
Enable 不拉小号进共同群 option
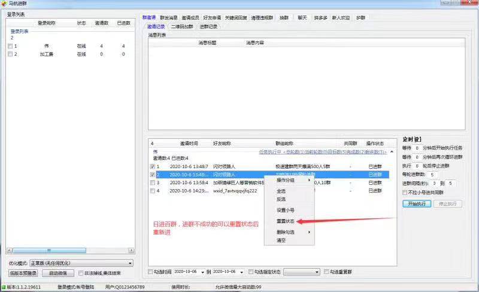point(405,192)
